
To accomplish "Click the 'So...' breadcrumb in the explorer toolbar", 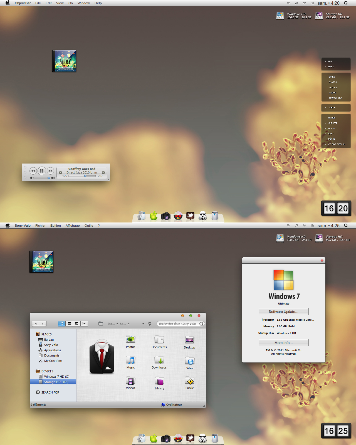I will [123, 324].
